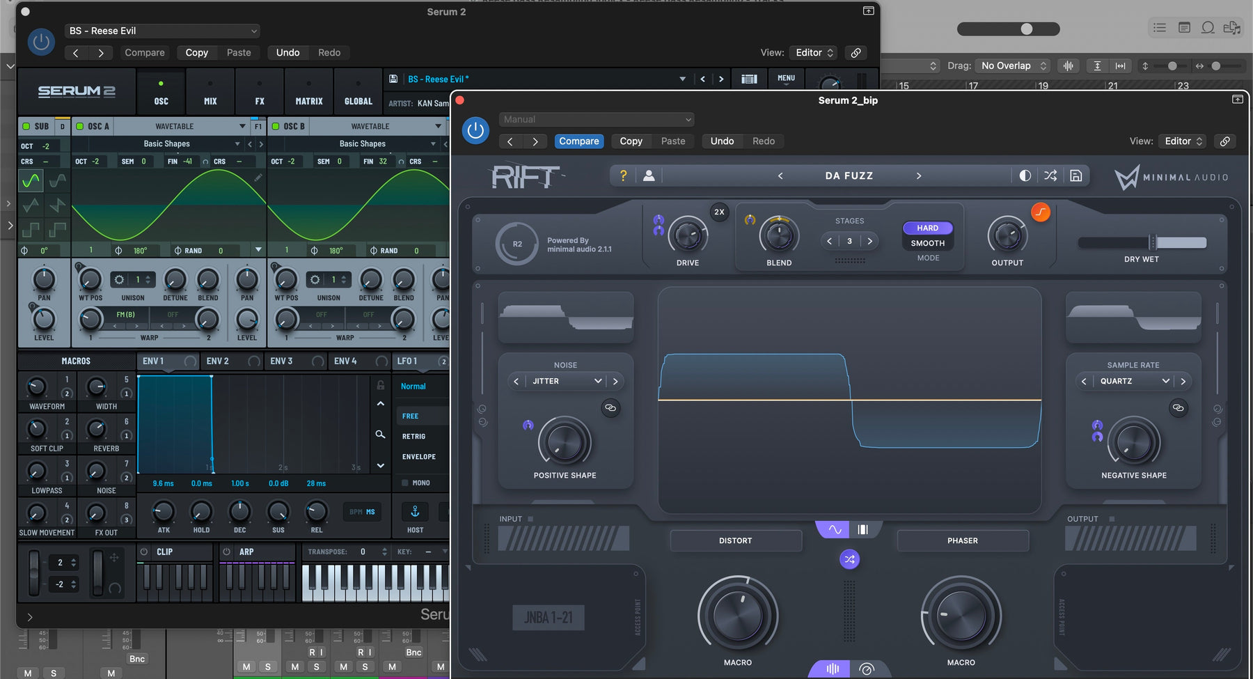Open the QUARTZ sample rate dropdown
1253x679 pixels.
tap(1134, 381)
